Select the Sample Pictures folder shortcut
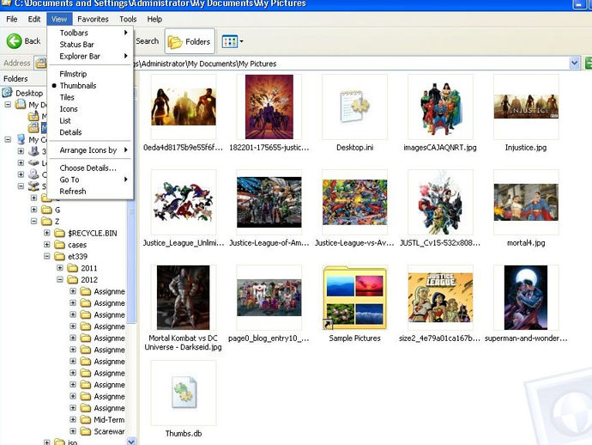The image size is (592, 445). (354, 297)
